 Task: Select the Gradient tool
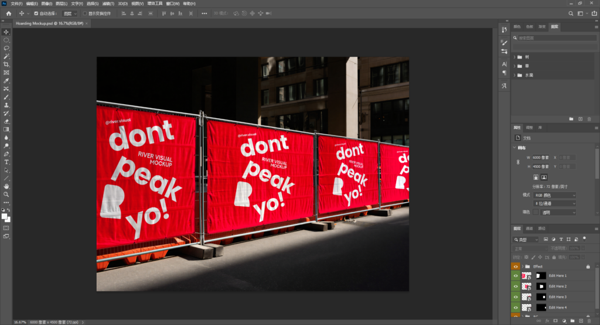tap(6, 129)
